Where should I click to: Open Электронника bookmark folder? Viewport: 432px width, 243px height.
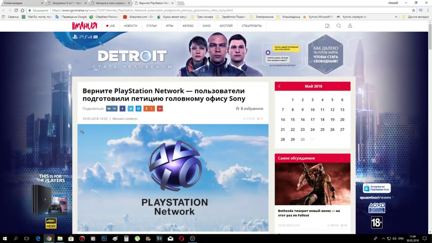pos(262,17)
